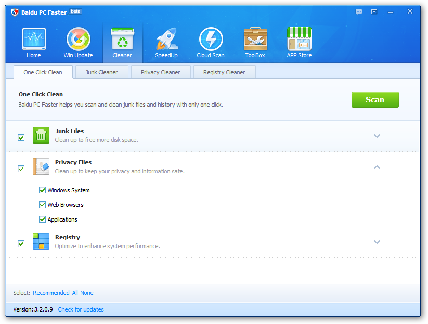The width and height of the screenshot is (428, 324).
Task: Click the Junk Files heading text
Action: 69,131
